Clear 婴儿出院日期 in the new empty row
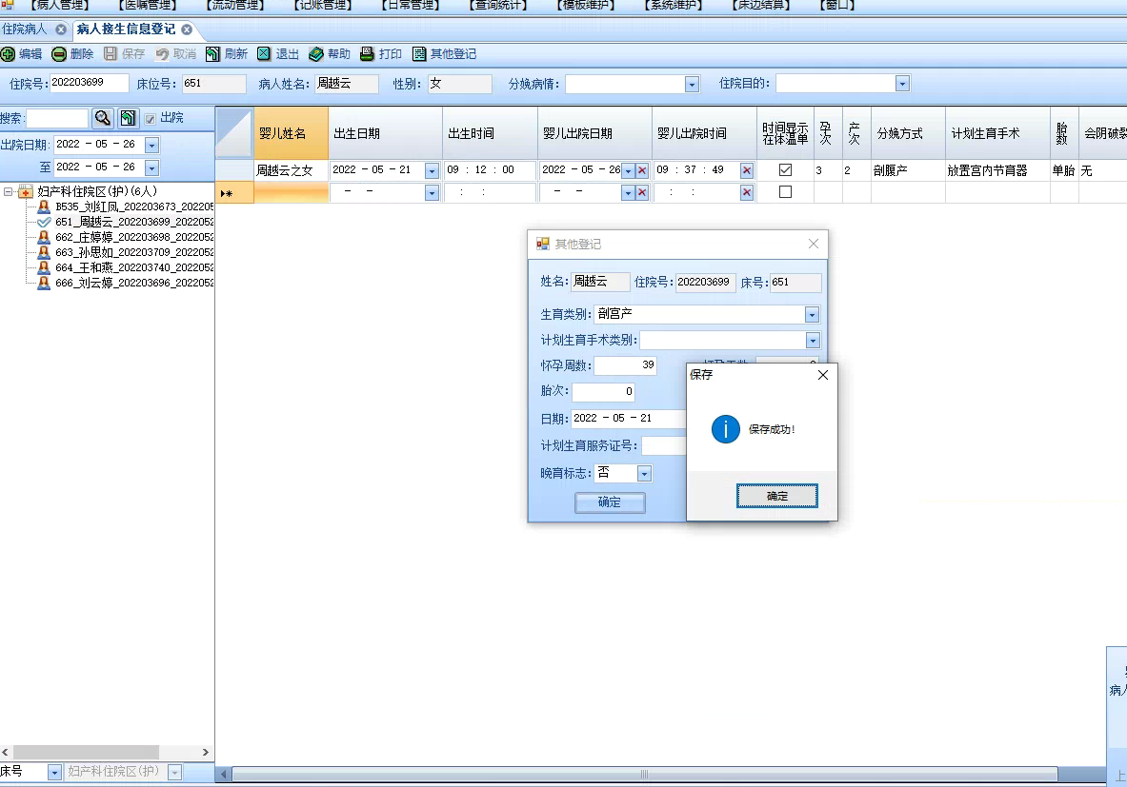The height and width of the screenshot is (787, 1127). [x=642, y=192]
